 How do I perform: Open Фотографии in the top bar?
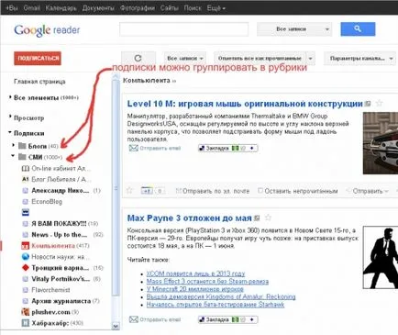click(x=138, y=8)
